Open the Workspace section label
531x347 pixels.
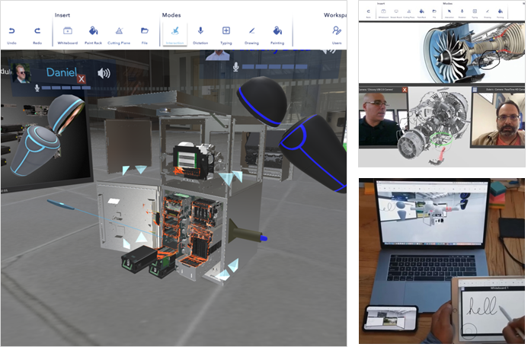[x=335, y=15]
